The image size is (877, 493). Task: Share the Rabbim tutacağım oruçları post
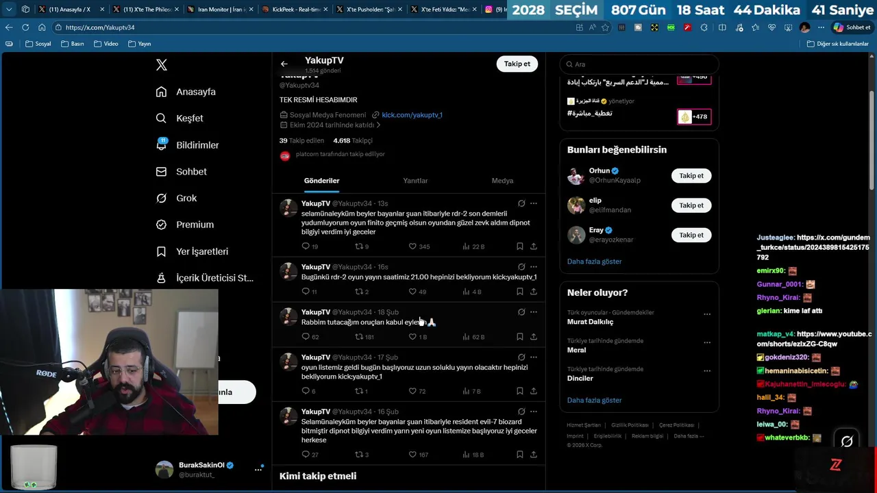coord(533,337)
